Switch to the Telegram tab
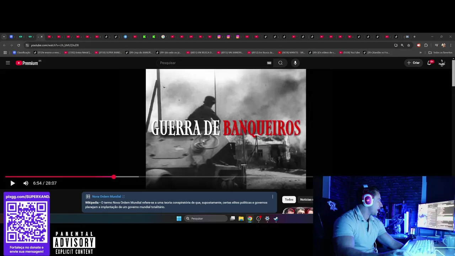 click(x=125, y=37)
